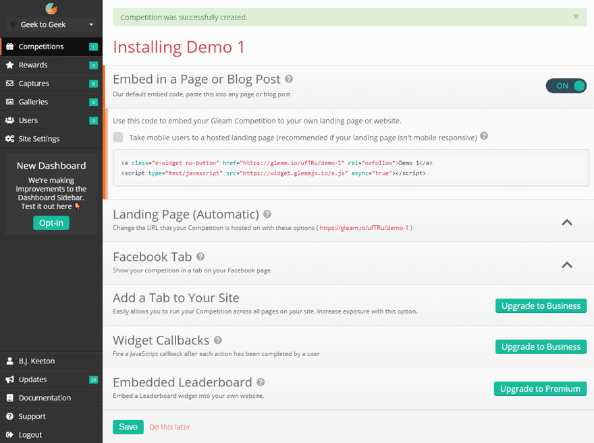Click the Save button

128,427
